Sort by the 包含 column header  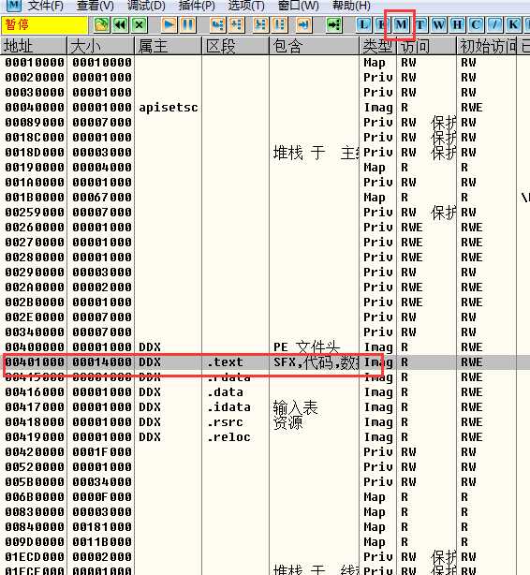pos(315,46)
